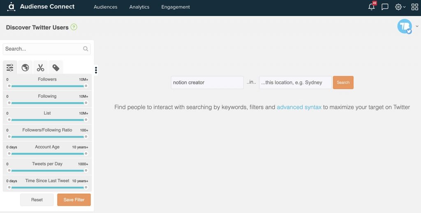Screen dimensions: 421x213
Task: Click the Account Age slider maximum handle
Action: (86, 154)
